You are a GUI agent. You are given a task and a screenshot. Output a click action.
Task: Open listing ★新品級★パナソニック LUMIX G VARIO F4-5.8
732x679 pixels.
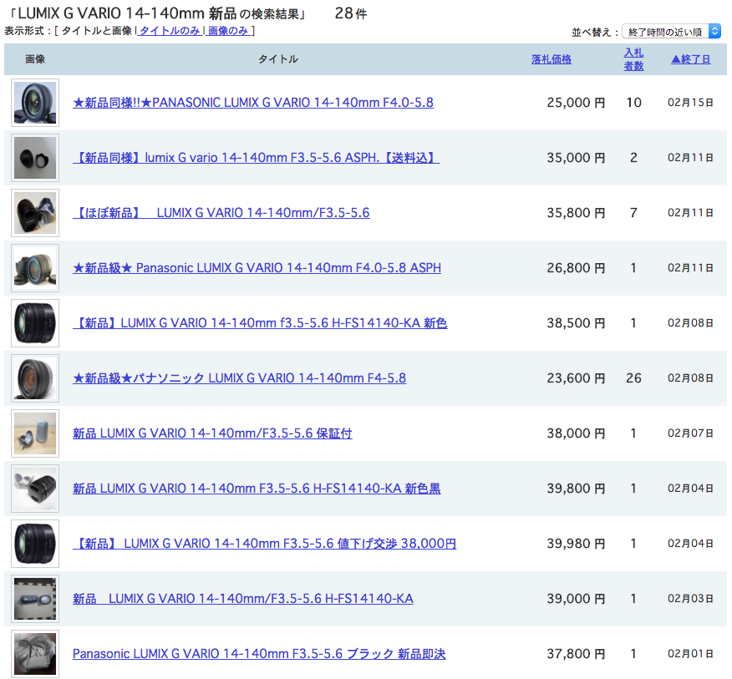(240, 378)
